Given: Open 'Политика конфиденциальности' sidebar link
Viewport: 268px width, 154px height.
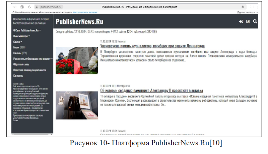Looking at the screenshot, I should (29, 70).
